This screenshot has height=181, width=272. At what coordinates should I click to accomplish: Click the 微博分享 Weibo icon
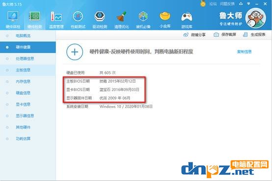[x=186, y=35]
